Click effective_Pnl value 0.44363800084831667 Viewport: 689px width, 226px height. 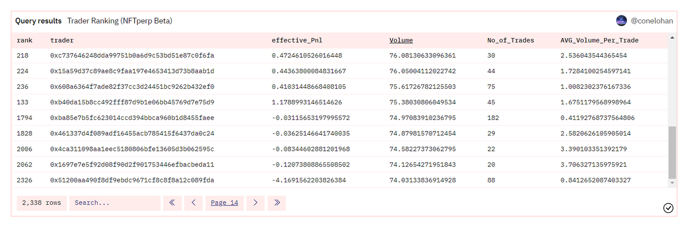(309, 71)
